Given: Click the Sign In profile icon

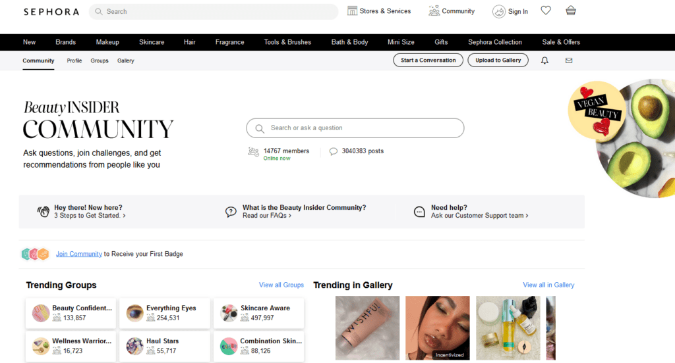Looking at the screenshot, I should [x=499, y=11].
